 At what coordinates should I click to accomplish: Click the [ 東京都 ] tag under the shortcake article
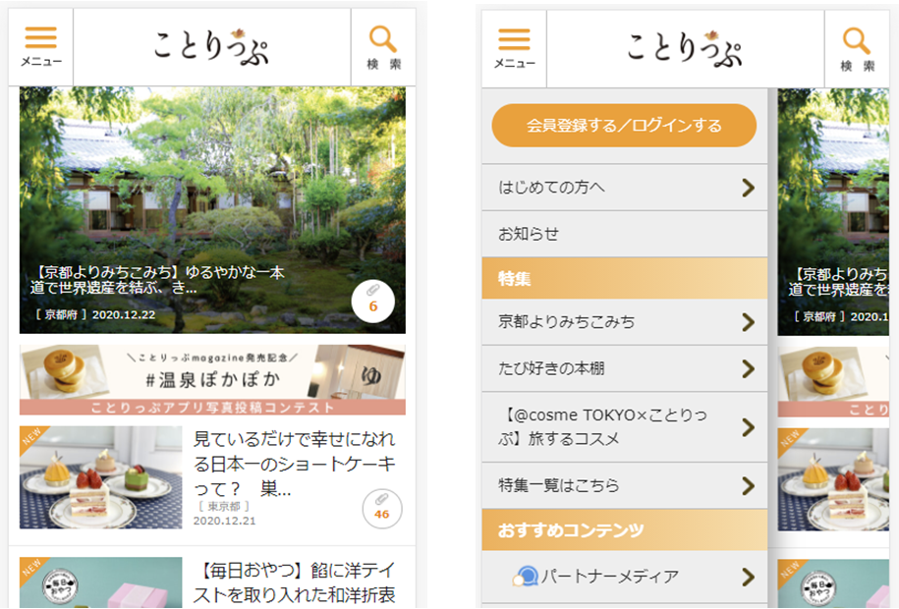224,506
